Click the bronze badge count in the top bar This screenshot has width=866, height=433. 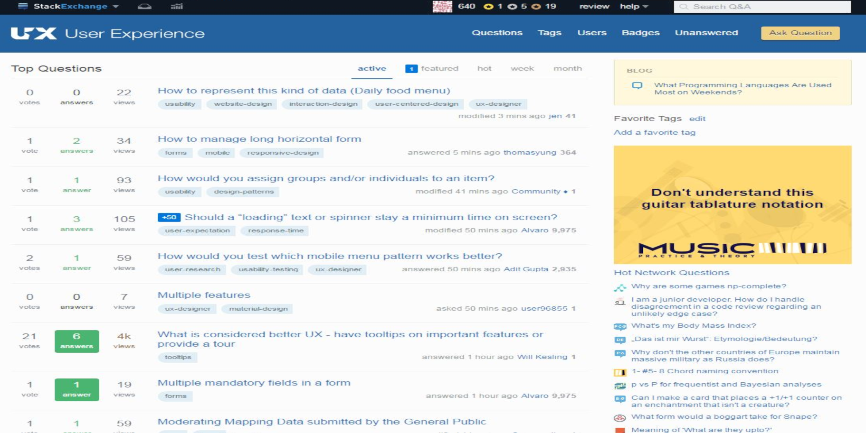pos(544,6)
